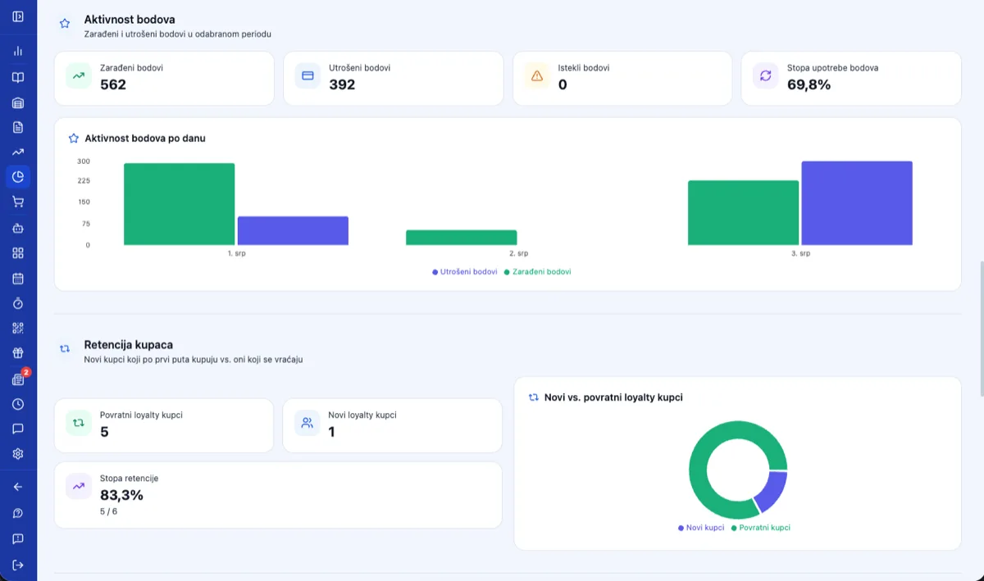Toggle the Zarađeni bodovi legend item
The height and width of the screenshot is (581, 984).
(537, 271)
